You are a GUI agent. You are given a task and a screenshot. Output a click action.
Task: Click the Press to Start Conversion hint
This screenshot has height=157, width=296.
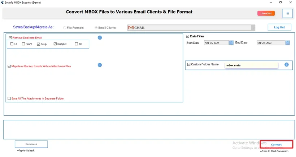pyautogui.click(x=274, y=151)
